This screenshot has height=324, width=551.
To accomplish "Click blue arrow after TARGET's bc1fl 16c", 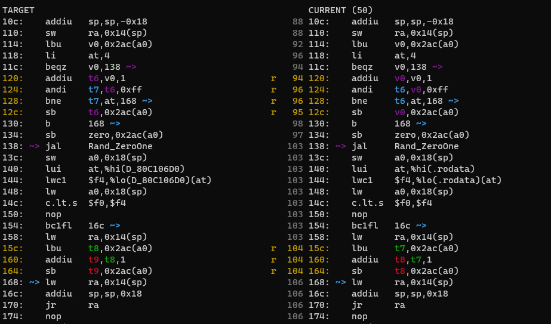I will point(115,226).
